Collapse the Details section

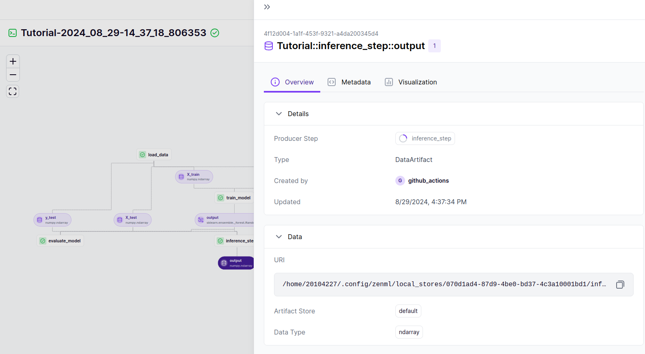point(279,114)
